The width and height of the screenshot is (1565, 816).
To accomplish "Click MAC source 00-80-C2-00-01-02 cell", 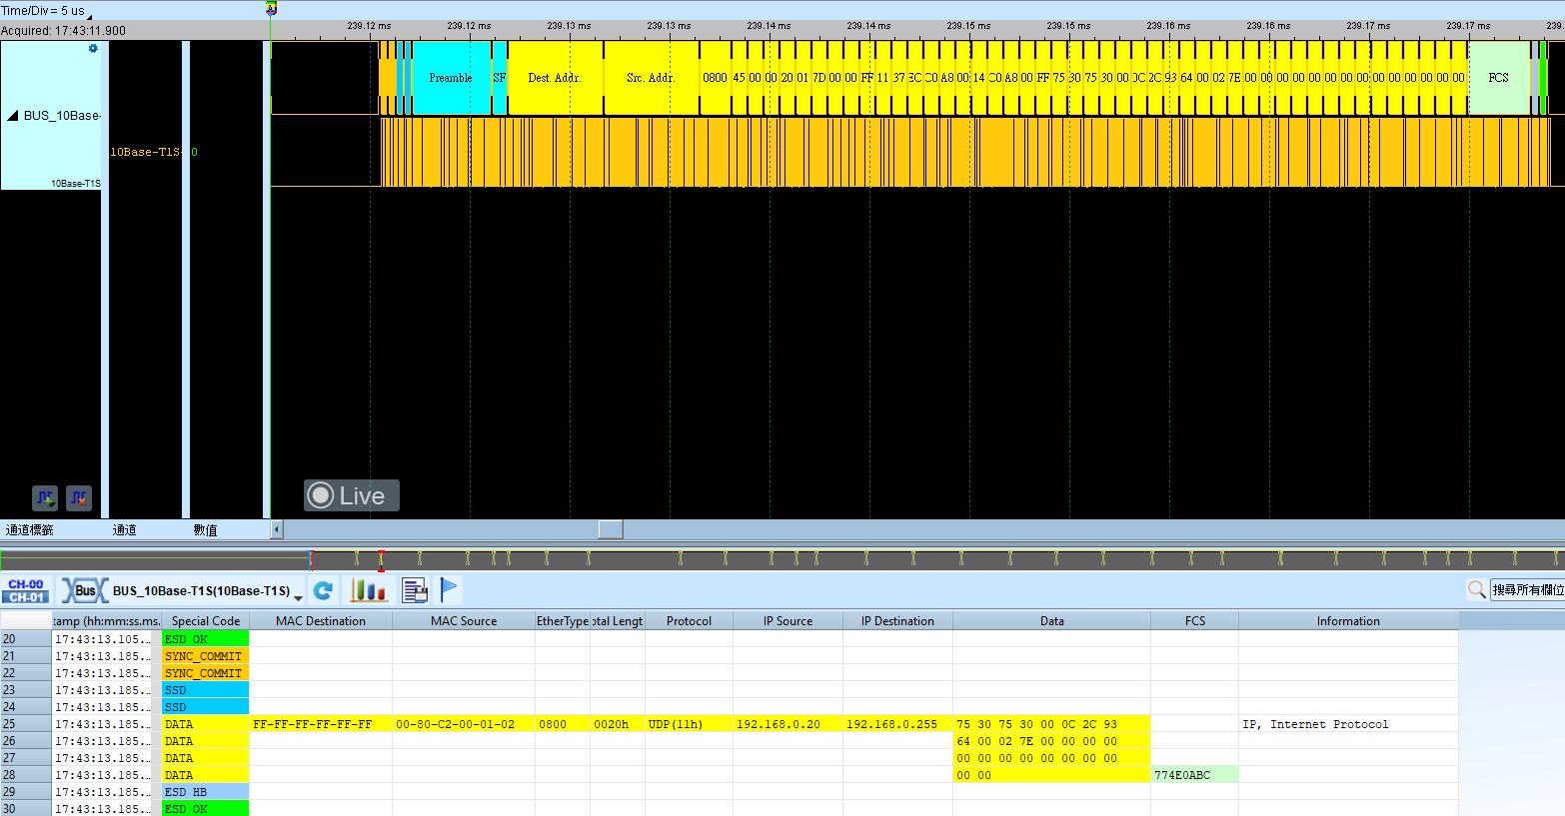I will click(x=464, y=724).
